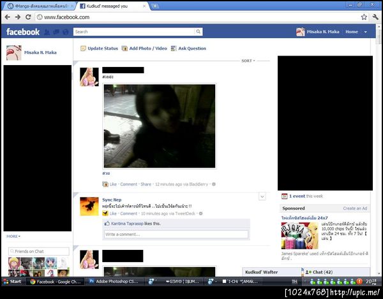Click the TweetDeck icon on the Sync Nep post
Viewport: 383px width, 299px height.
[x=105, y=214]
